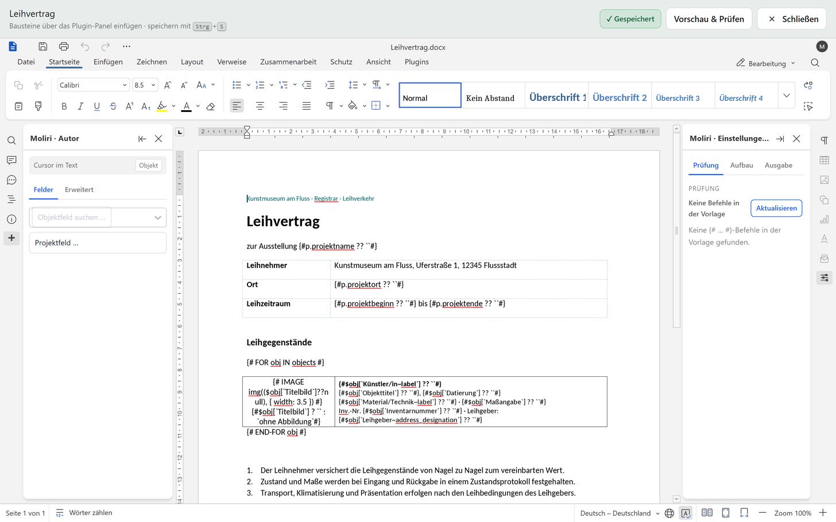The width and height of the screenshot is (836, 522).
Task: Toggle nonprinting characters paragraph mark
Action: (330, 106)
